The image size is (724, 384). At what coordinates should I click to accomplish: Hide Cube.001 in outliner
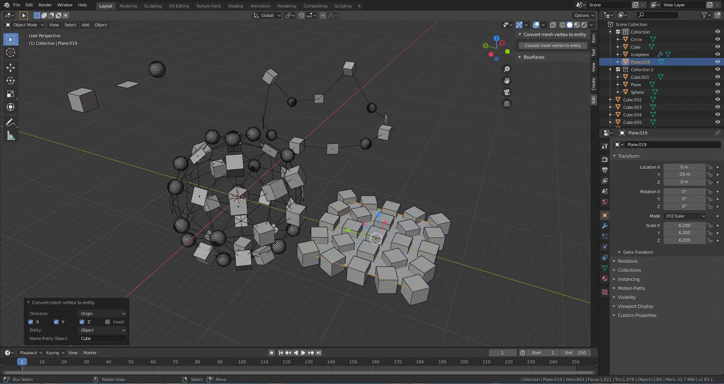(x=718, y=77)
